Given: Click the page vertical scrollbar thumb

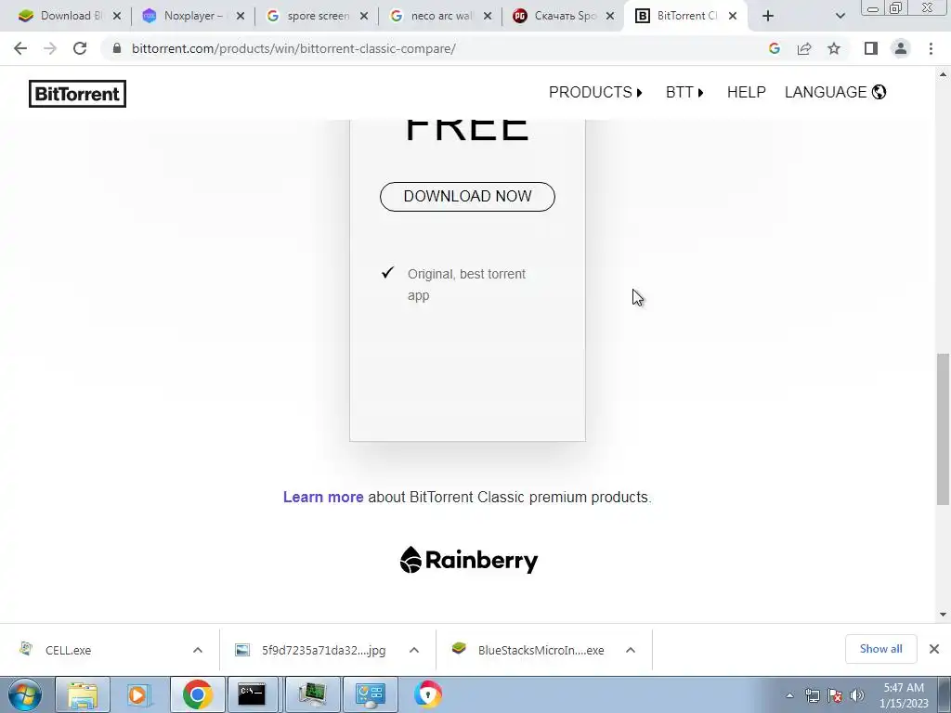Looking at the screenshot, I should point(943,429).
